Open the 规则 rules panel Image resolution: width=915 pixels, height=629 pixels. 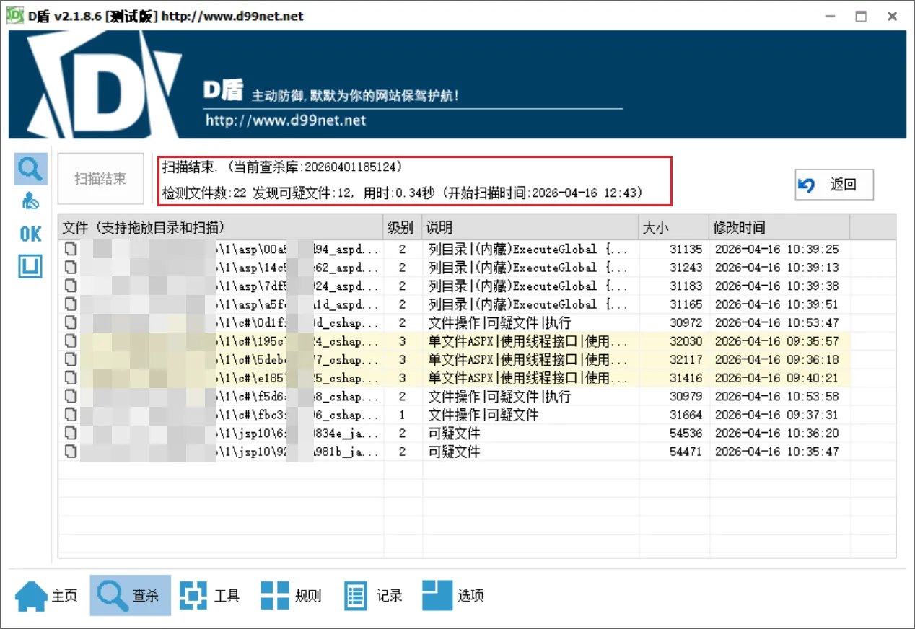click(x=292, y=595)
